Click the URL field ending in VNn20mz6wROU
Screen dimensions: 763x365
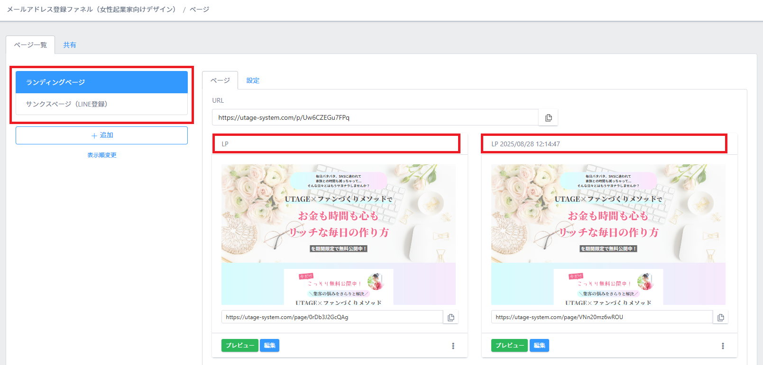(x=602, y=317)
